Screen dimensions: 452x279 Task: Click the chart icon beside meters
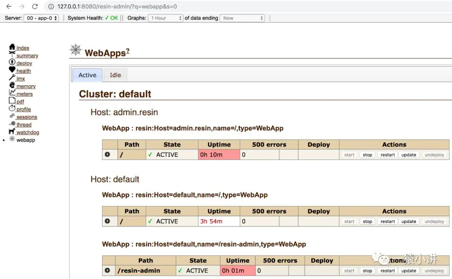coord(12,92)
